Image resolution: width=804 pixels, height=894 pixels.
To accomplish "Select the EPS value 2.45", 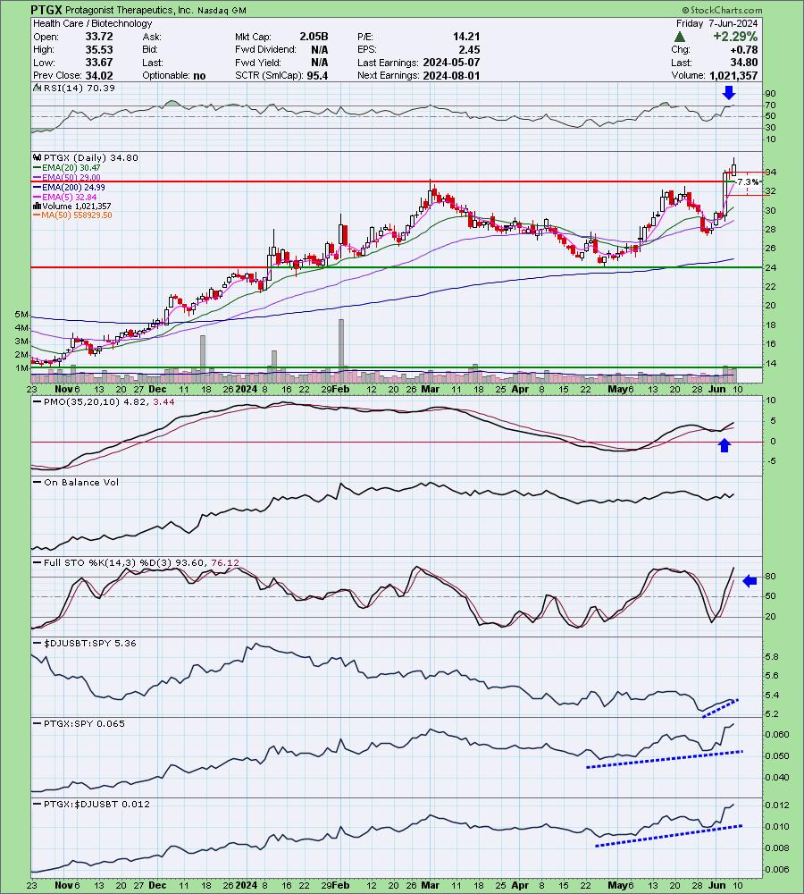I will (470, 49).
